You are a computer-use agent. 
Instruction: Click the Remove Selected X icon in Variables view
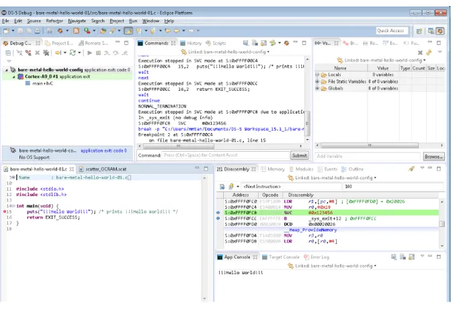pos(420,52)
